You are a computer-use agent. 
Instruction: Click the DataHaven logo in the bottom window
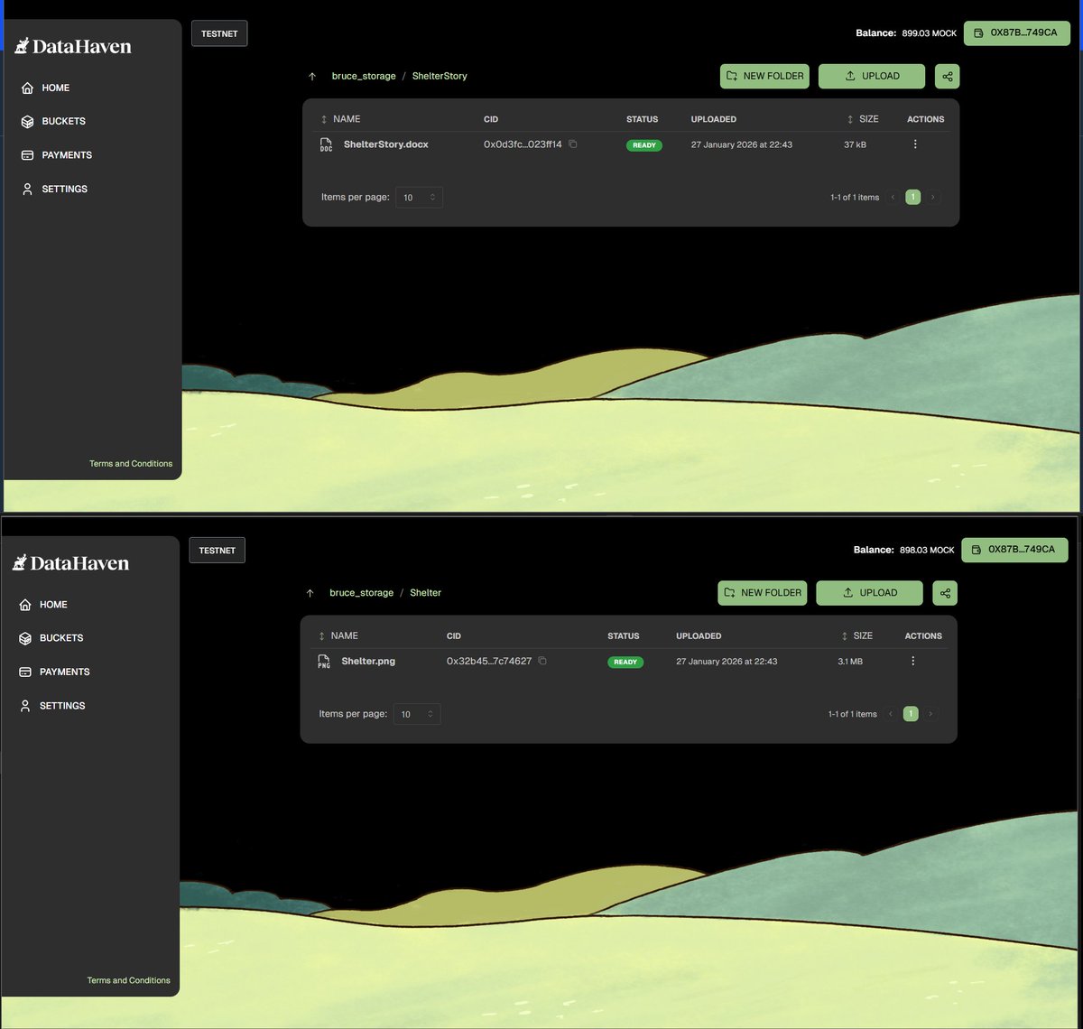(x=70, y=563)
